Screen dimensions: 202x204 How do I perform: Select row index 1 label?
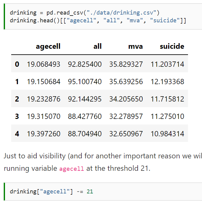[17, 82]
